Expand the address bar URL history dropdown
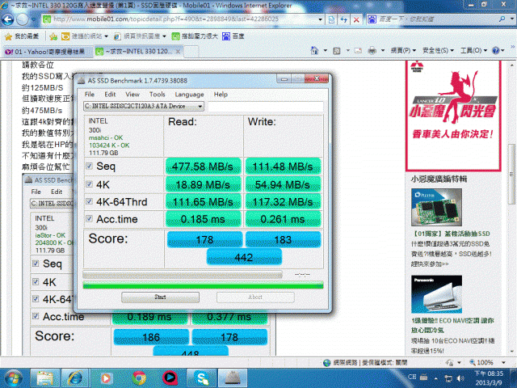Screen dimensions: 517x388 [320, 19]
